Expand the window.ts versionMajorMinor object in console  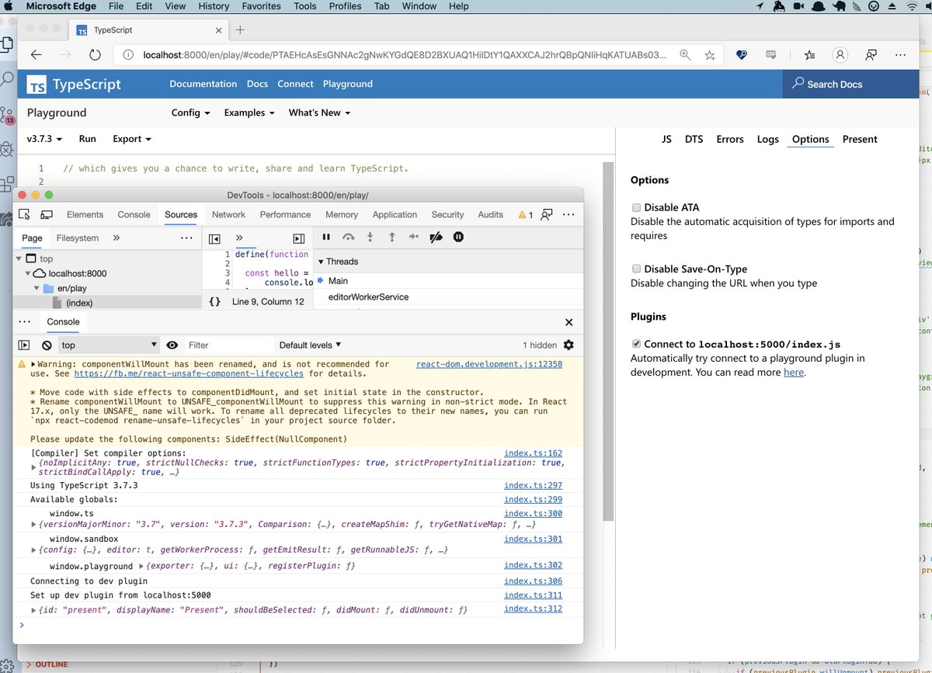[34, 525]
